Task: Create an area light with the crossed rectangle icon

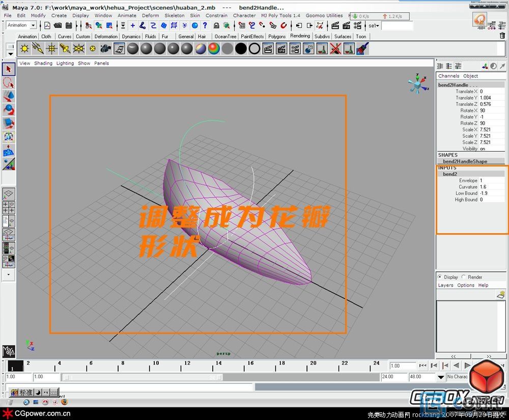Action: (x=79, y=49)
